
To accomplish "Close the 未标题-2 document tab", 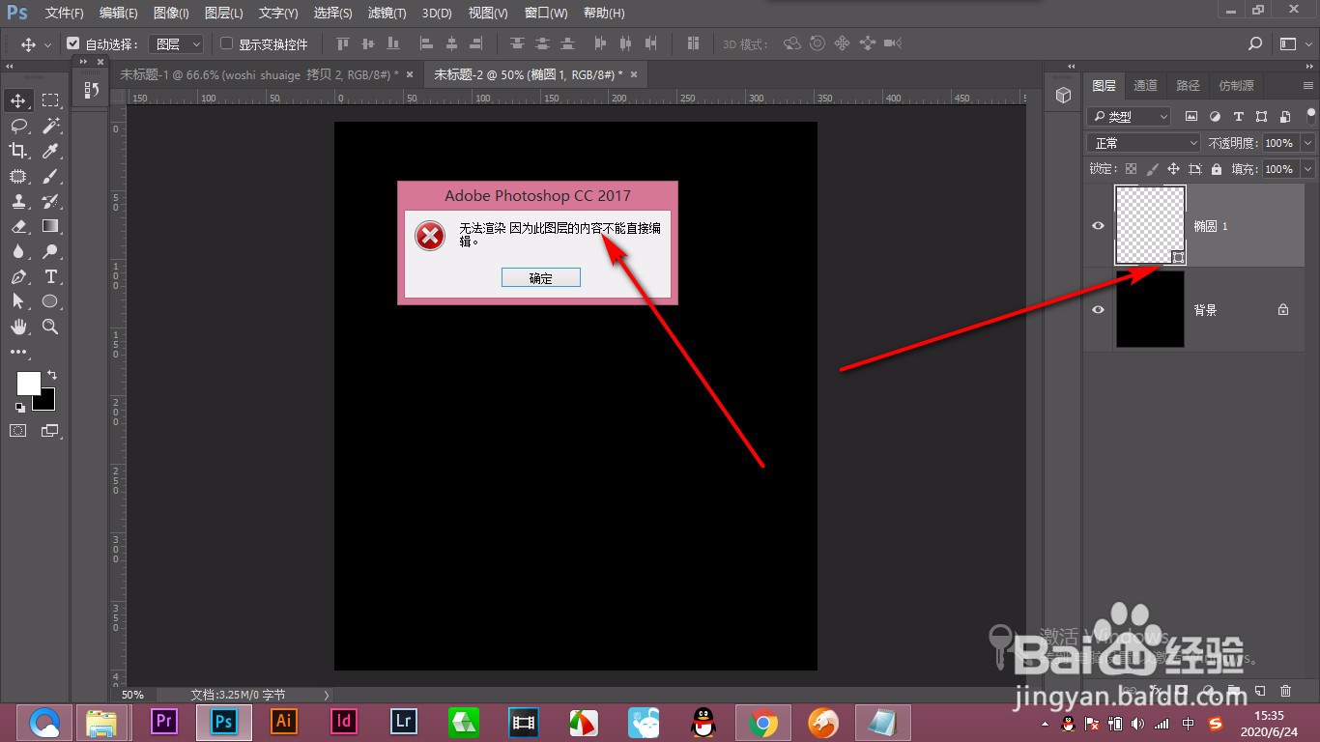I will [x=635, y=74].
